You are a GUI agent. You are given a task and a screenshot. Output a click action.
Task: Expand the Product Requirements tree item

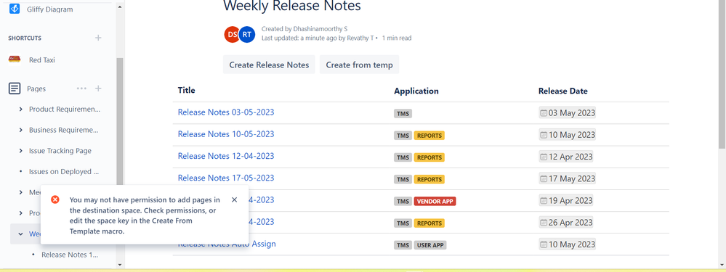click(x=21, y=110)
